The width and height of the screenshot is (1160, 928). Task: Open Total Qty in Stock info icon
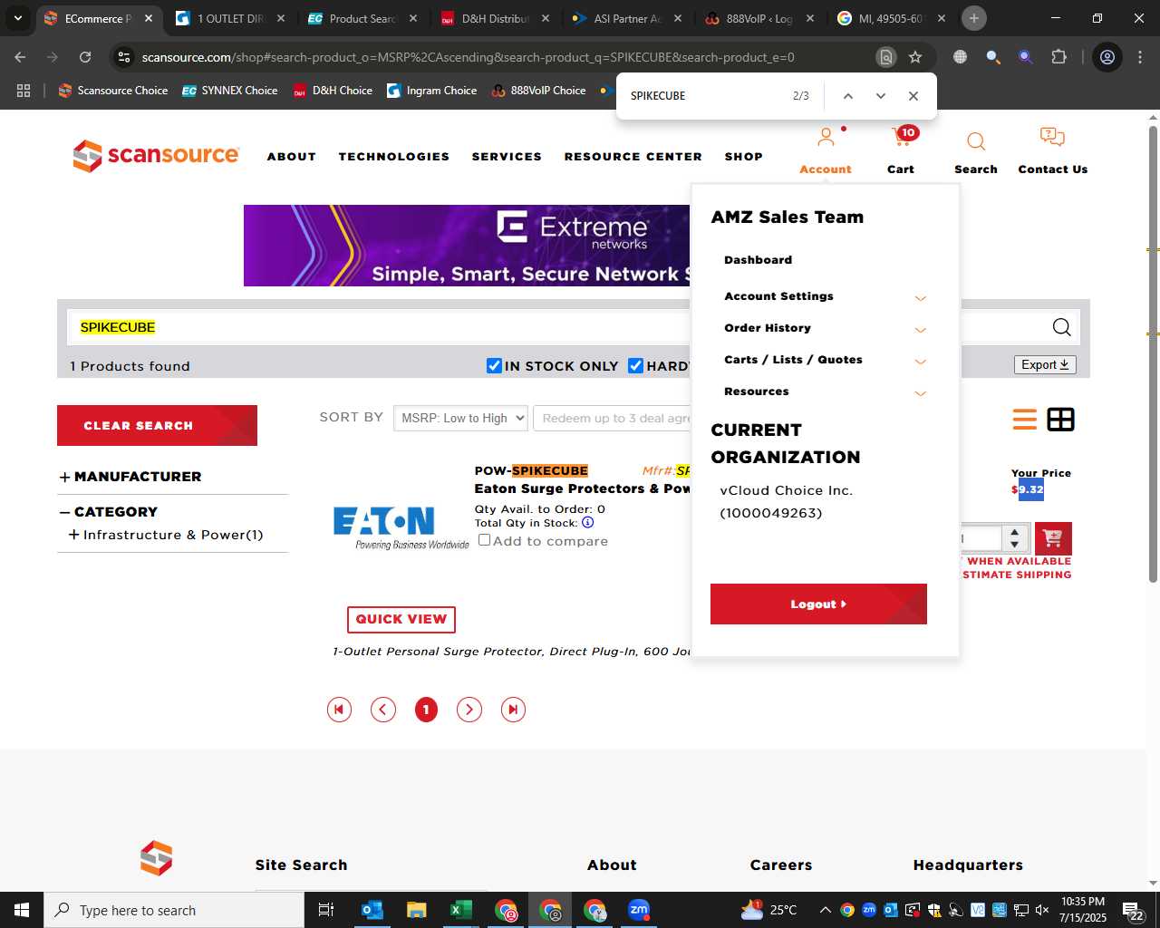click(587, 522)
